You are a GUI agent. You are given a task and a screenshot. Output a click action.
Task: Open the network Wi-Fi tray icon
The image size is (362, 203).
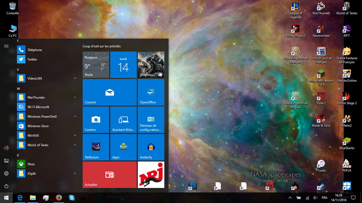click(x=307, y=198)
